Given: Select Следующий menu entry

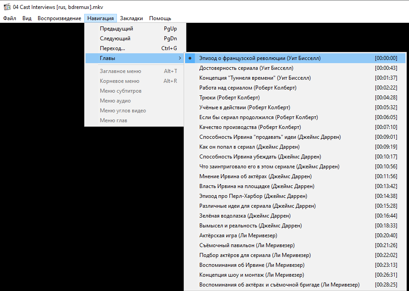Looking at the screenshot, I should coord(135,39).
